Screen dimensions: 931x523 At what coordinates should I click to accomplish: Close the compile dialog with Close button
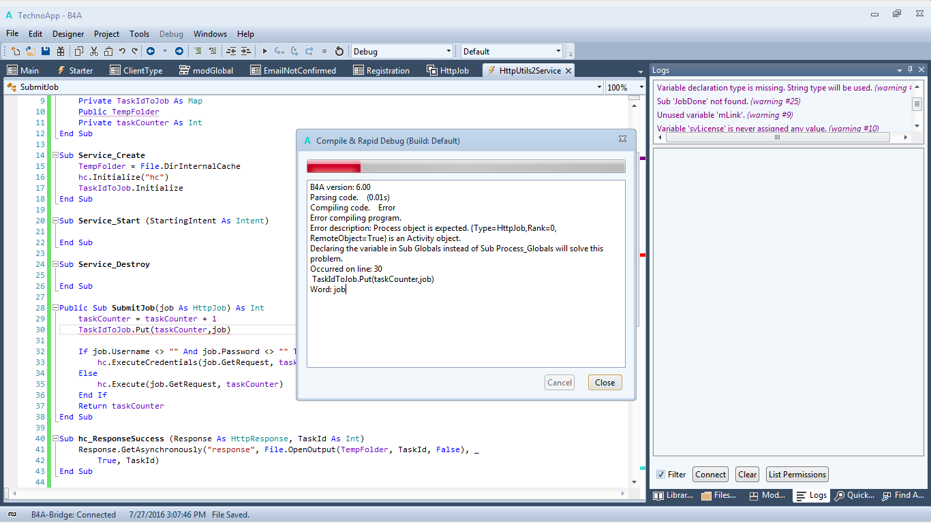click(605, 383)
